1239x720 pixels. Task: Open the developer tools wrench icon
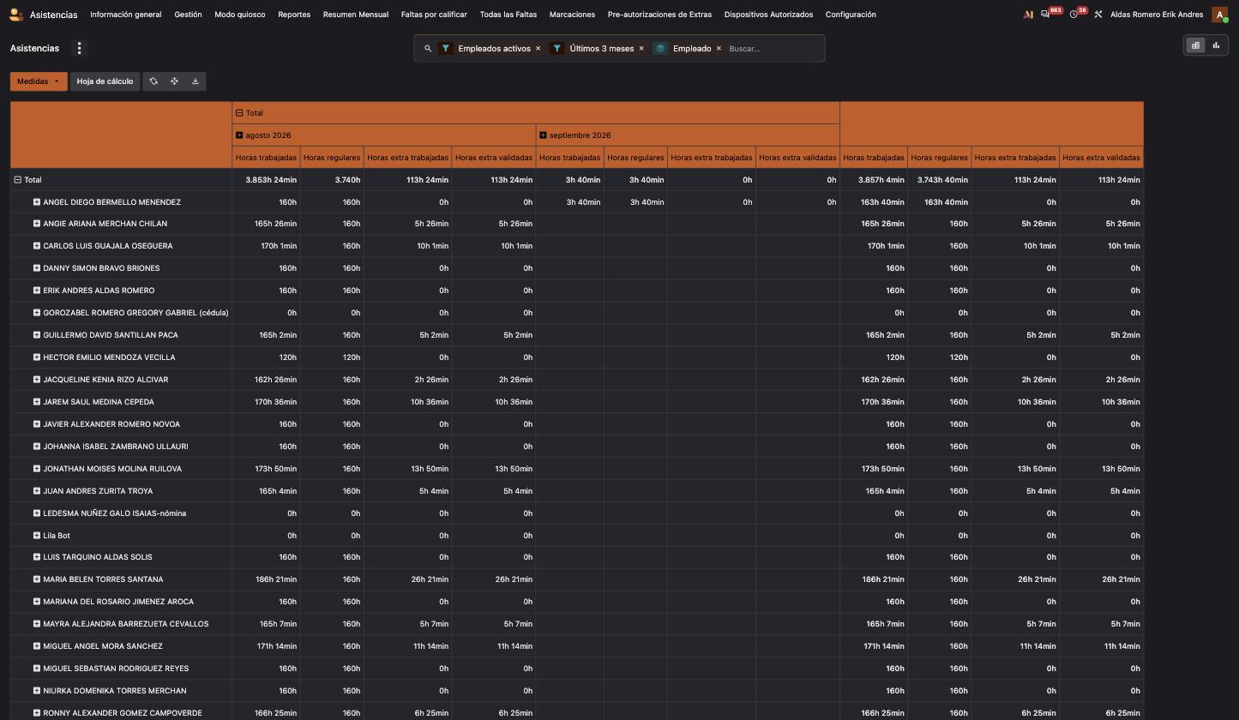(x=1098, y=15)
